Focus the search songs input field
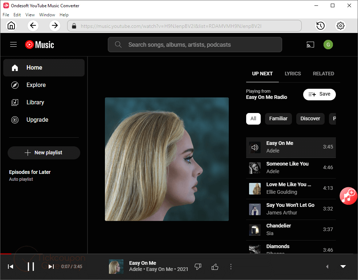The height and width of the screenshot is (280, 358). coord(195,45)
